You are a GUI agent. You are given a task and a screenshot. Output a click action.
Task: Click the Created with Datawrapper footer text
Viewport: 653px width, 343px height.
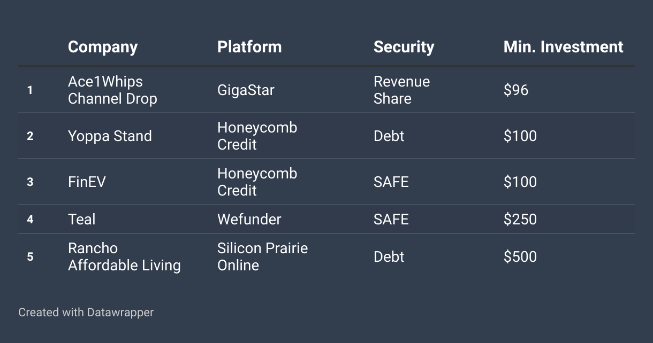(x=86, y=312)
